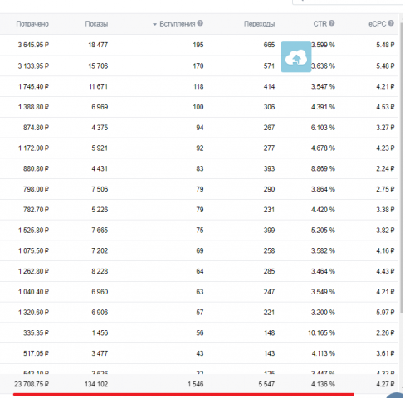Open help tooltip next to eCPC header

pyautogui.click(x=391, y=23)
